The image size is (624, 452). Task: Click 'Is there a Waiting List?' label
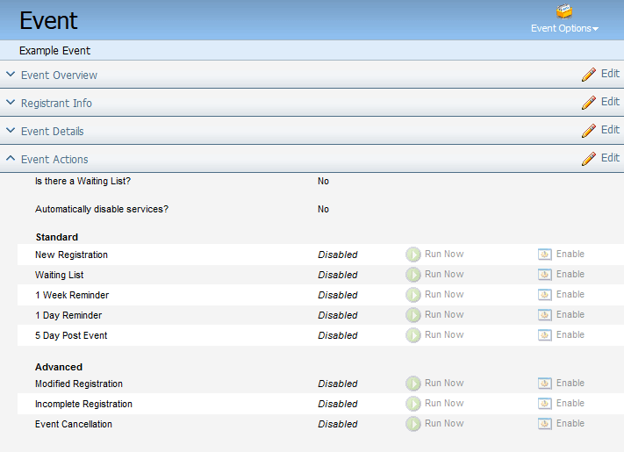coord(82,182)
